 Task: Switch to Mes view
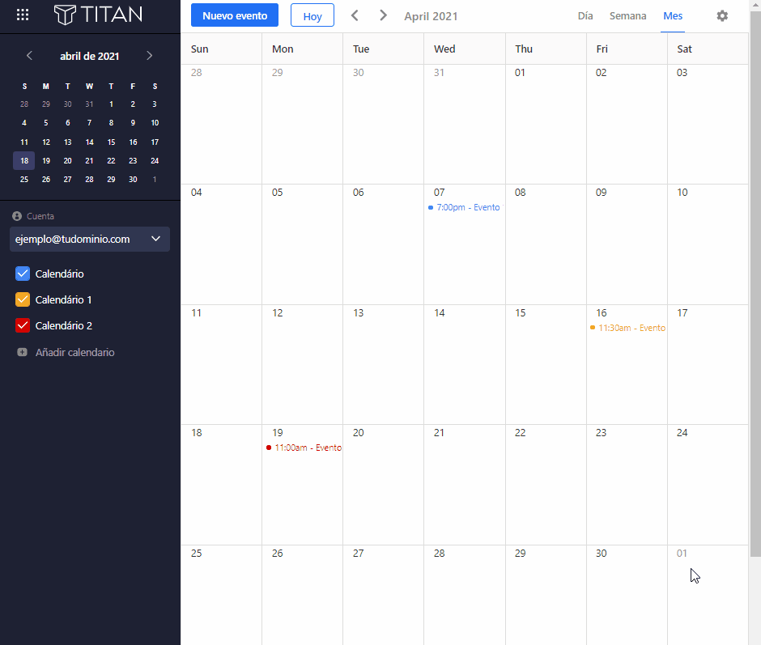tap(673, 16)
